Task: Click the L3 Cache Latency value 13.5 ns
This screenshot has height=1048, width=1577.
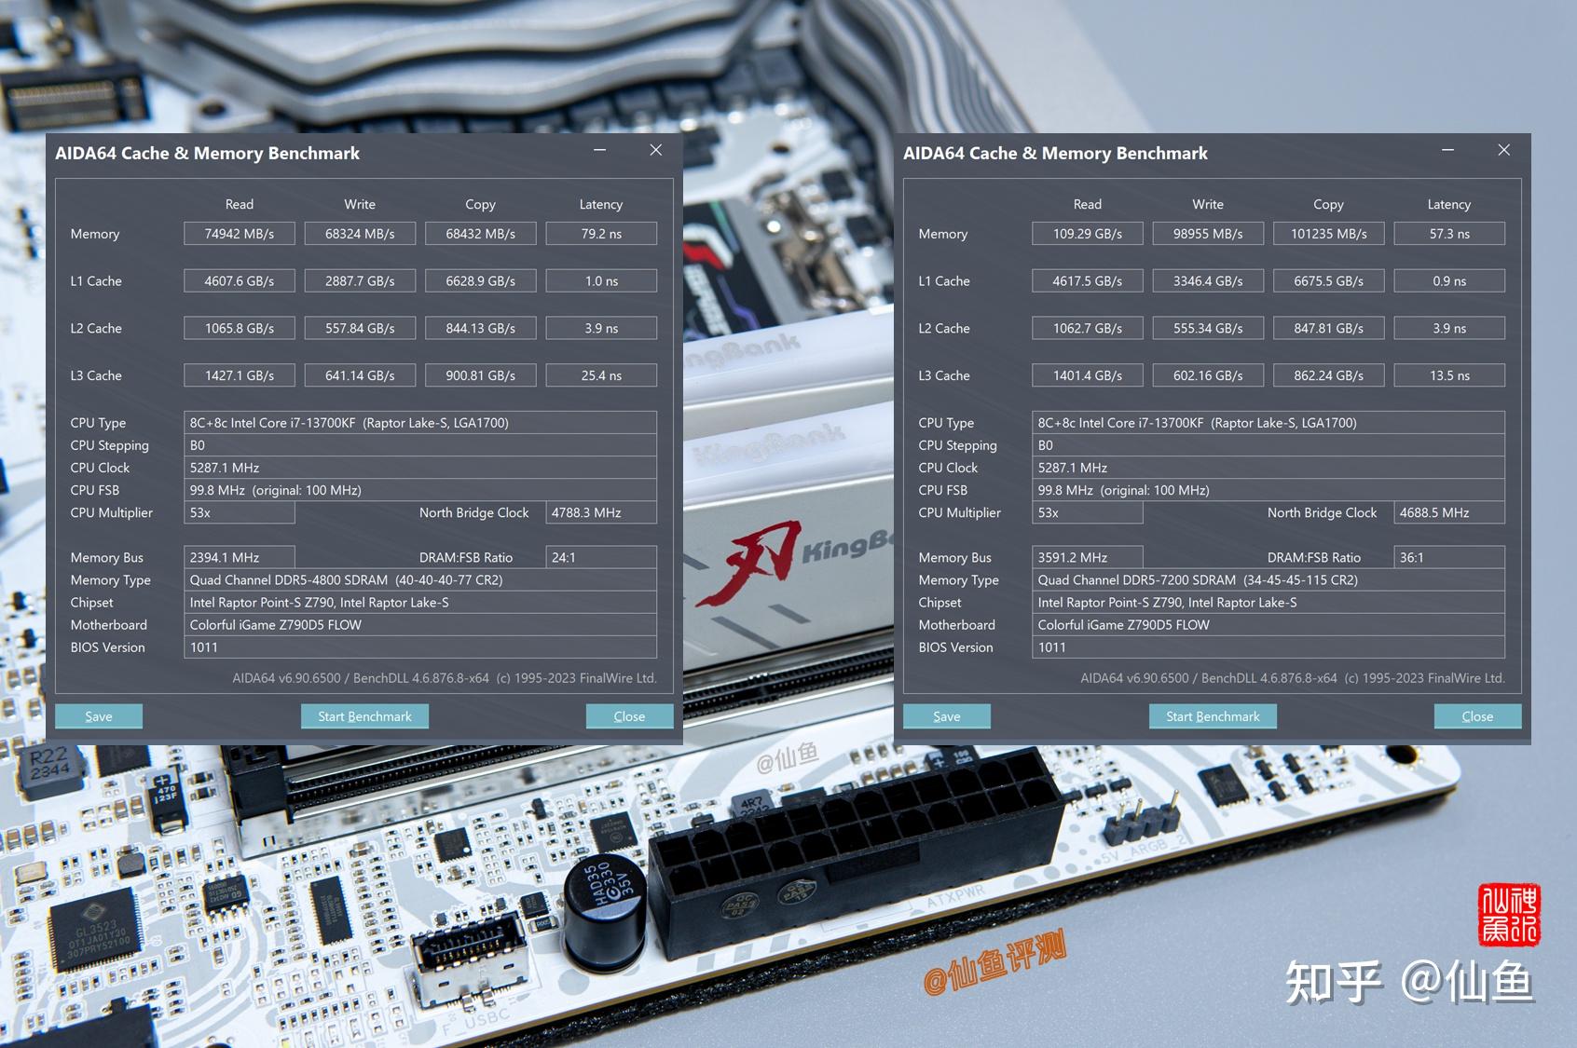Action: coord(1449,374)
